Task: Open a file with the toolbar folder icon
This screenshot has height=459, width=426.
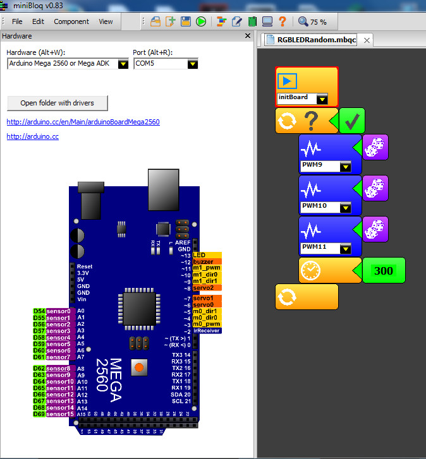Action: pyautogui.click(x=155, y=21)
